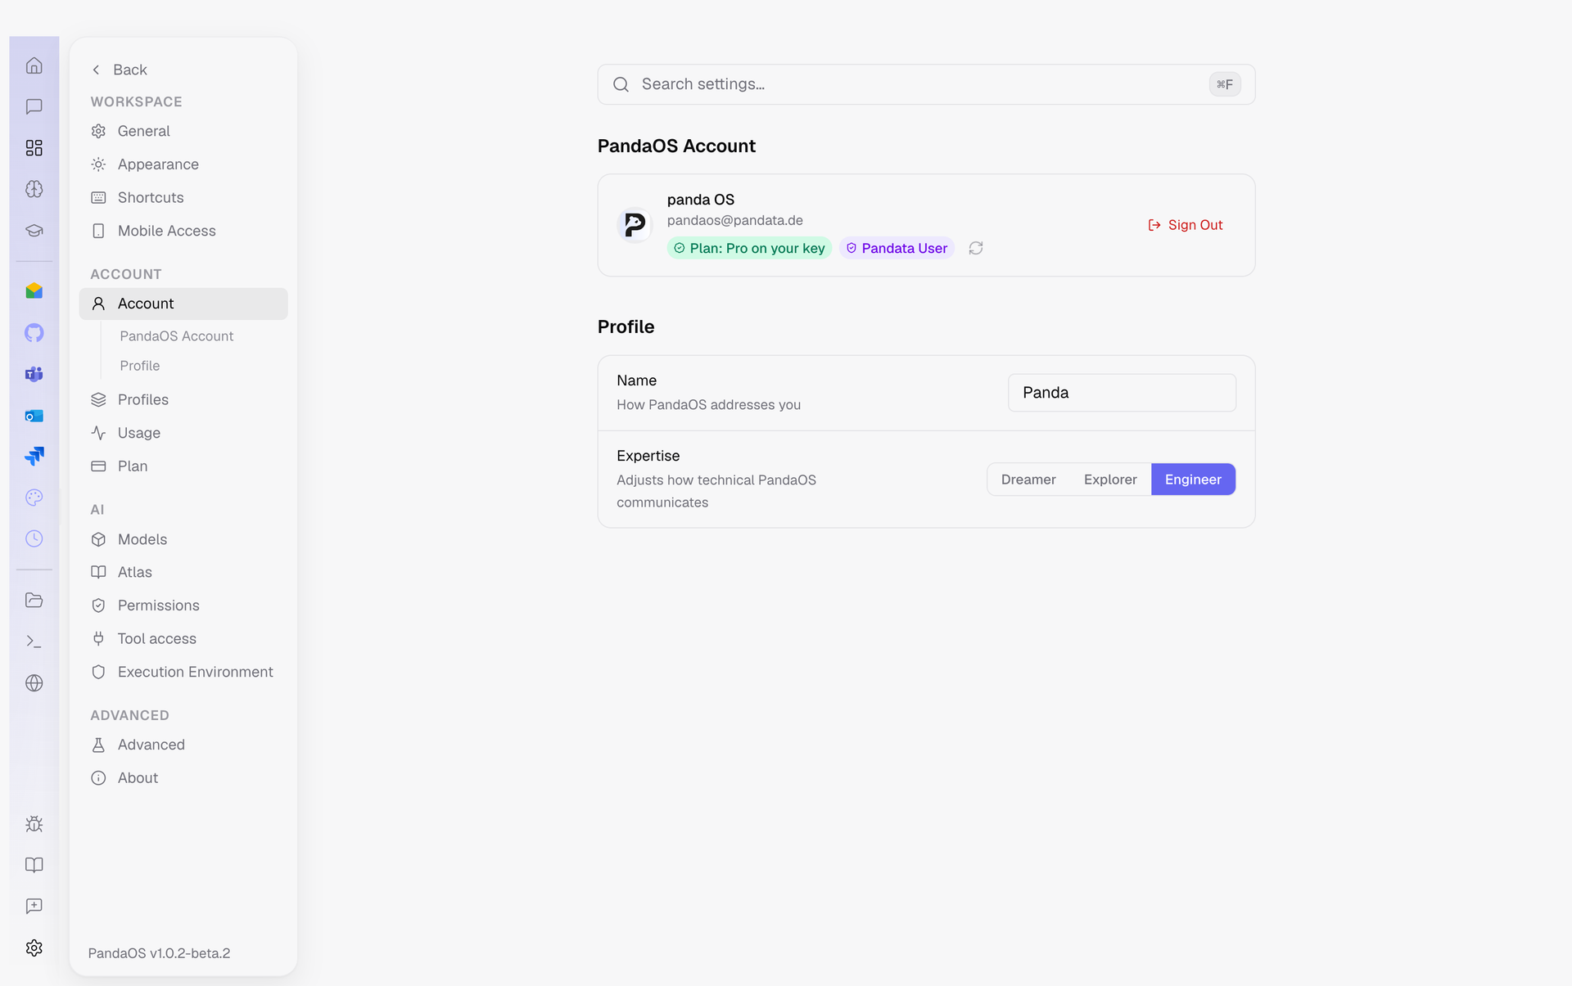The image size is (1572, 986).
Task: Click the Search settings field
Action: point(926,84)
